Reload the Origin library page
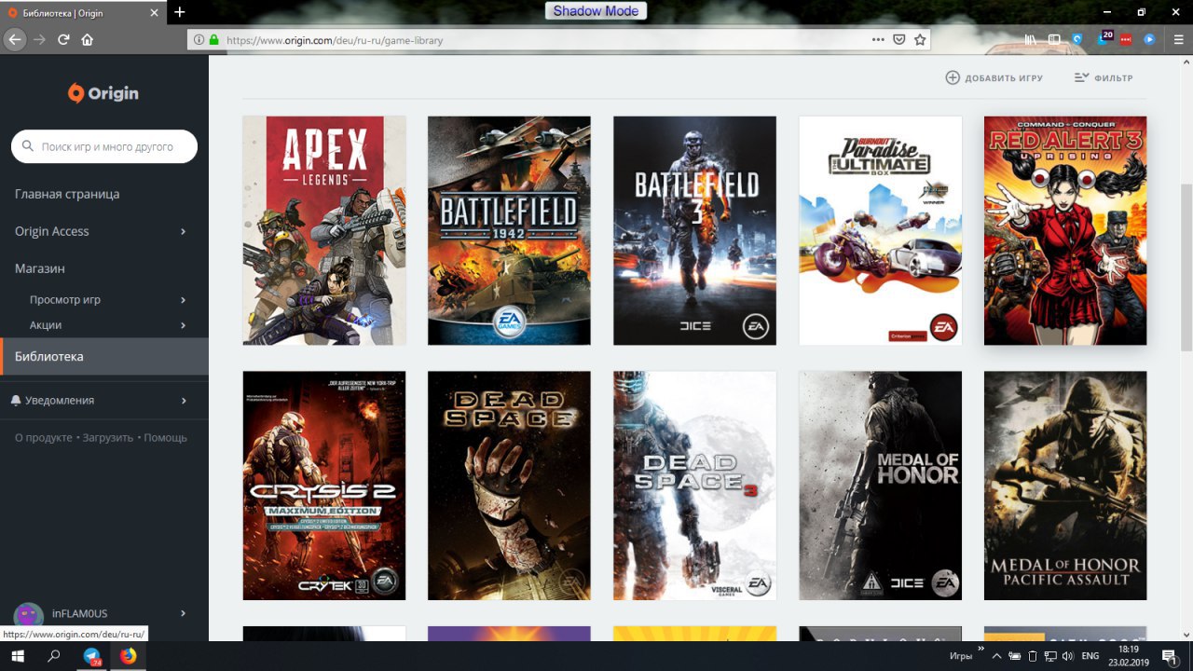 point(63,39)
